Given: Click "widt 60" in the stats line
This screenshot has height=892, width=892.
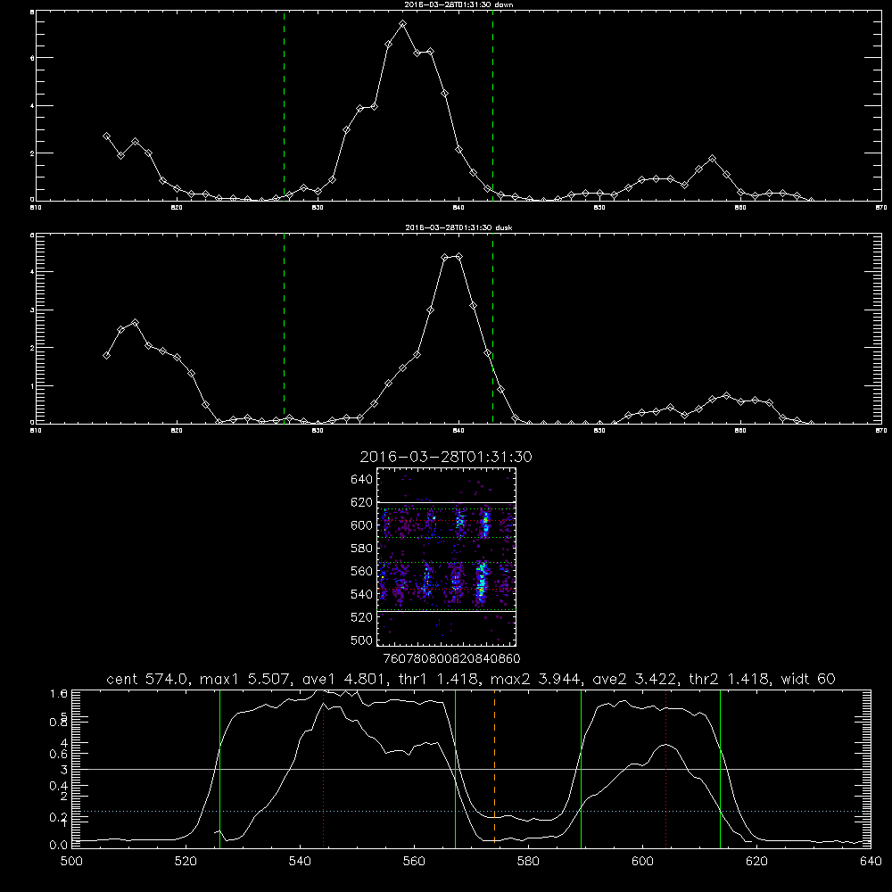Looking at the screenshot, I should (808, 679).
